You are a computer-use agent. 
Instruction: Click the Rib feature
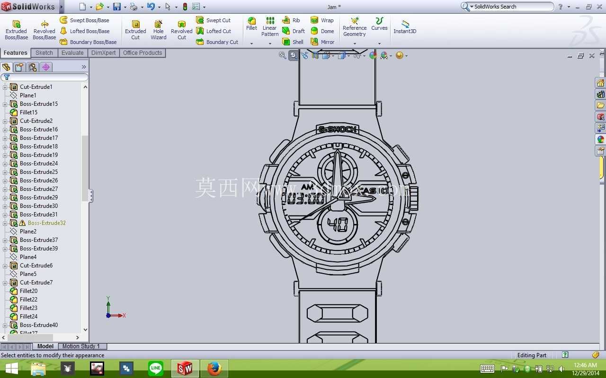click(x=291, y=20)
